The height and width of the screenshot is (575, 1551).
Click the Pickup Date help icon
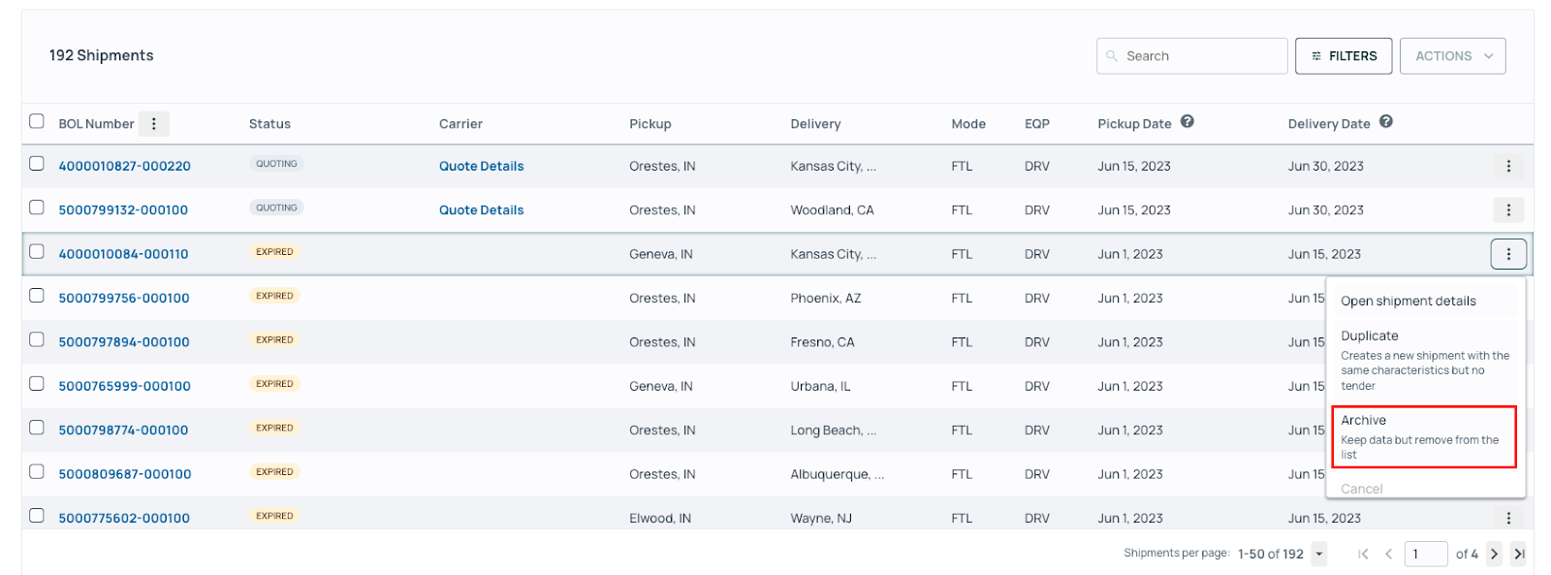click(1187, 122)
